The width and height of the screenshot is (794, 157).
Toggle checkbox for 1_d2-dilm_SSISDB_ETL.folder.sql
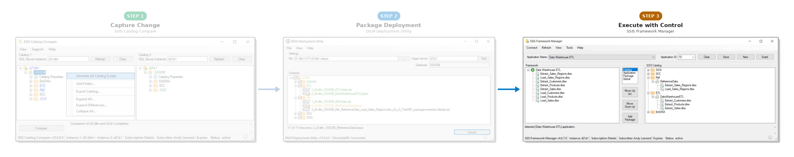[x=304, y=90]
